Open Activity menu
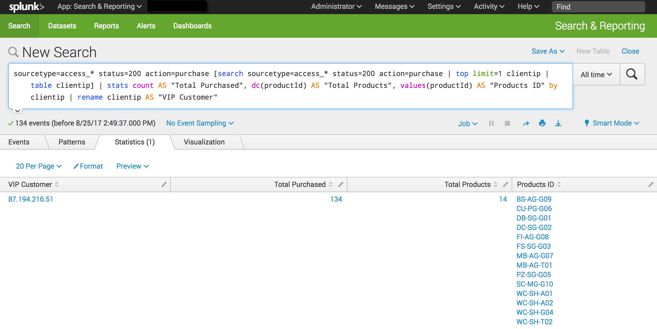657x329 pixels. pos(489,6)
